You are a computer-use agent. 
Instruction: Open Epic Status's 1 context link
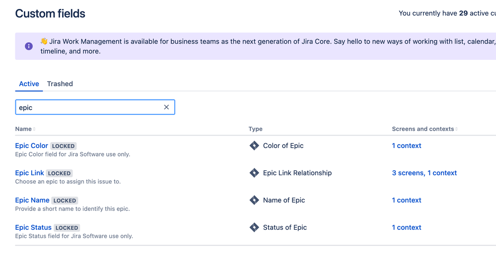(407, 227)
